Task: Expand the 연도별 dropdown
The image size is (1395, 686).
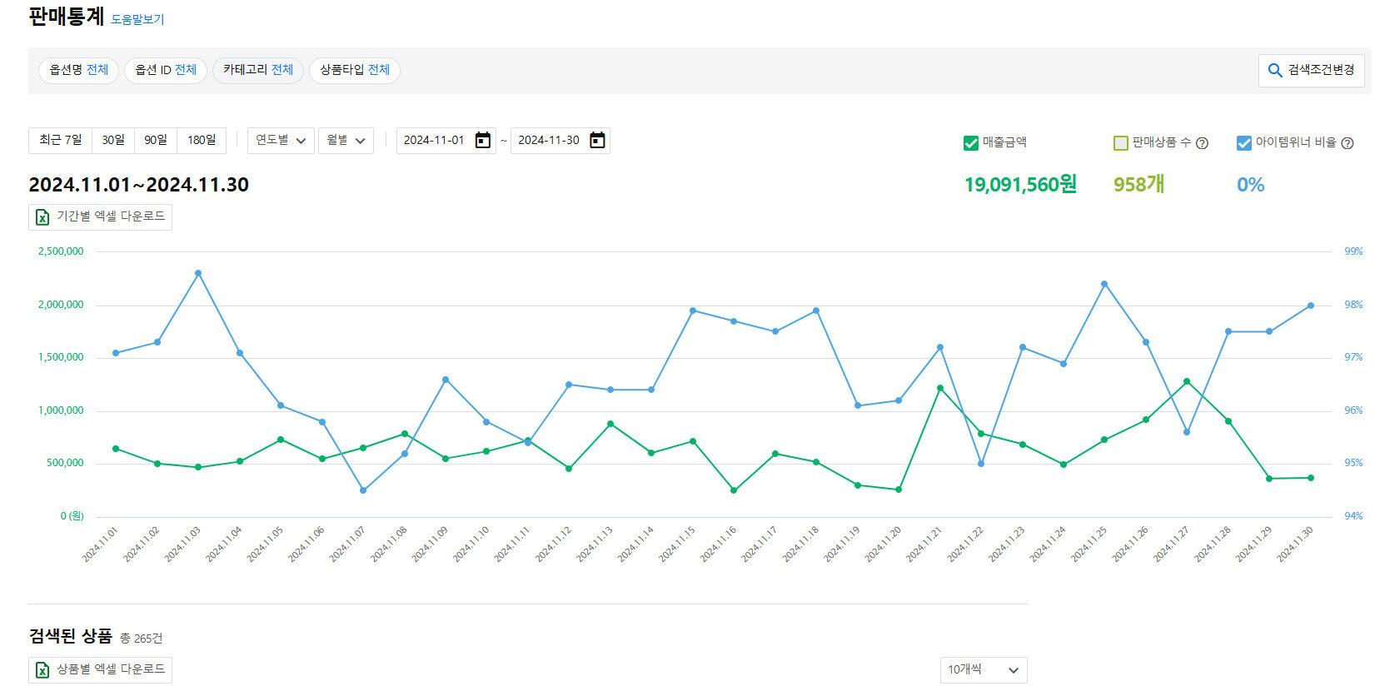Action: click(x=281, y=141)
